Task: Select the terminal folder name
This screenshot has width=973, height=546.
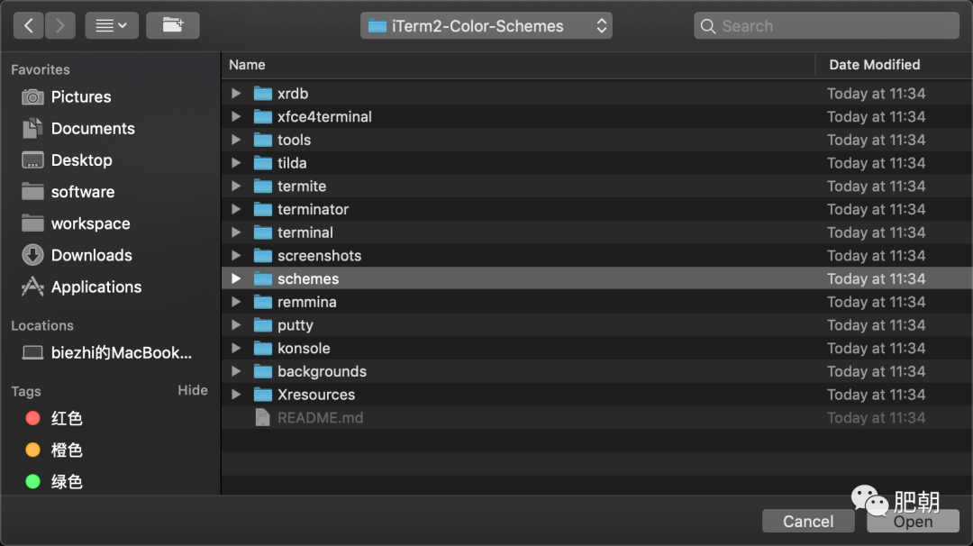Action: tap(305, 232)
